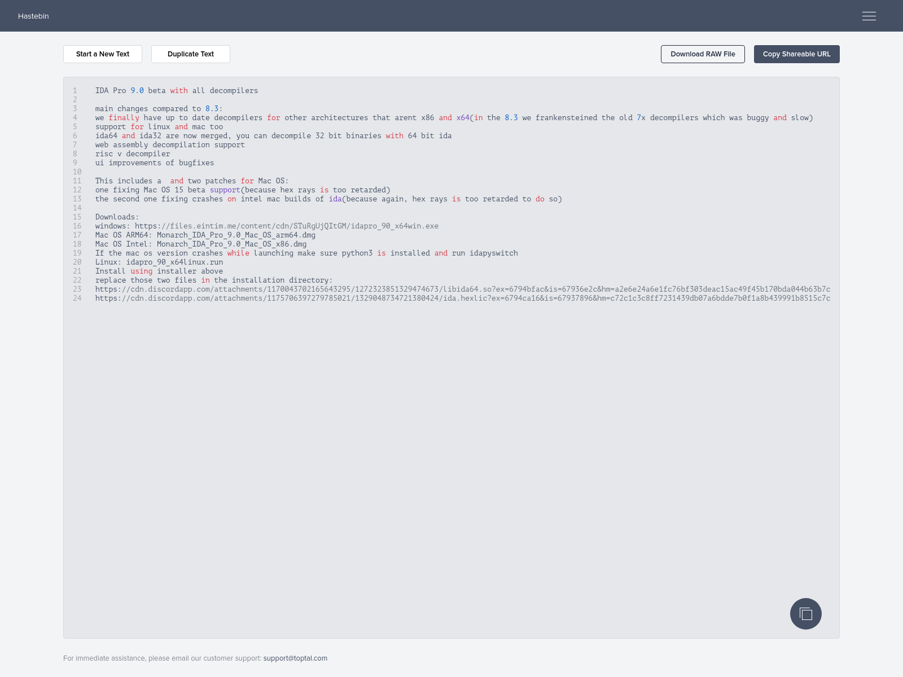Download RAW File

point(703,54)
